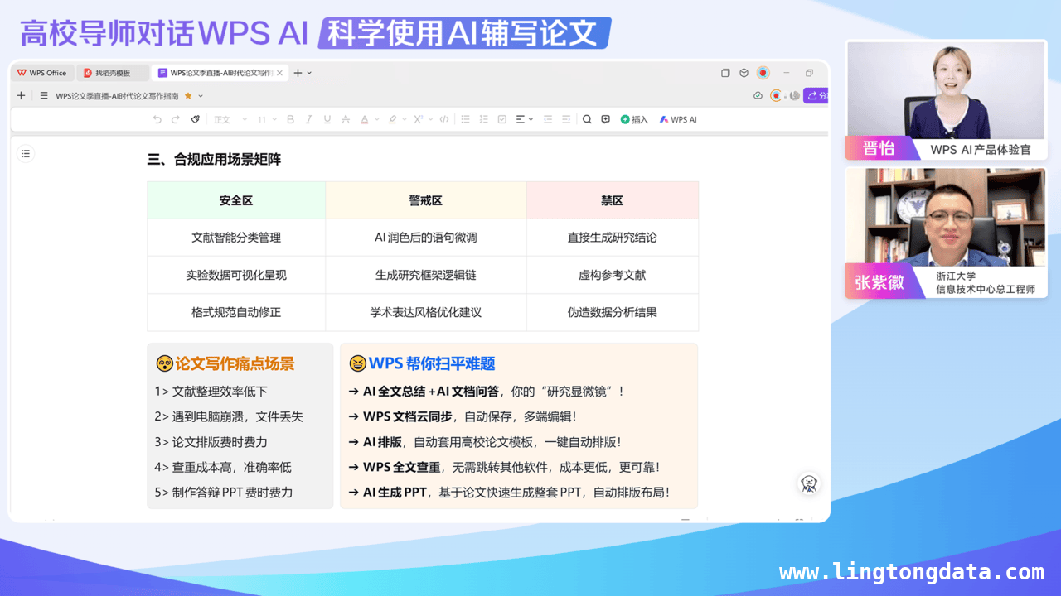This screenshot has height=596, width=1061.
Task: Click the 文献智能分类管理 cell
Action: (236, 238)
